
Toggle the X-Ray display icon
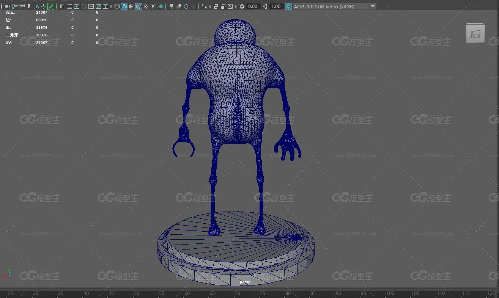216,6
